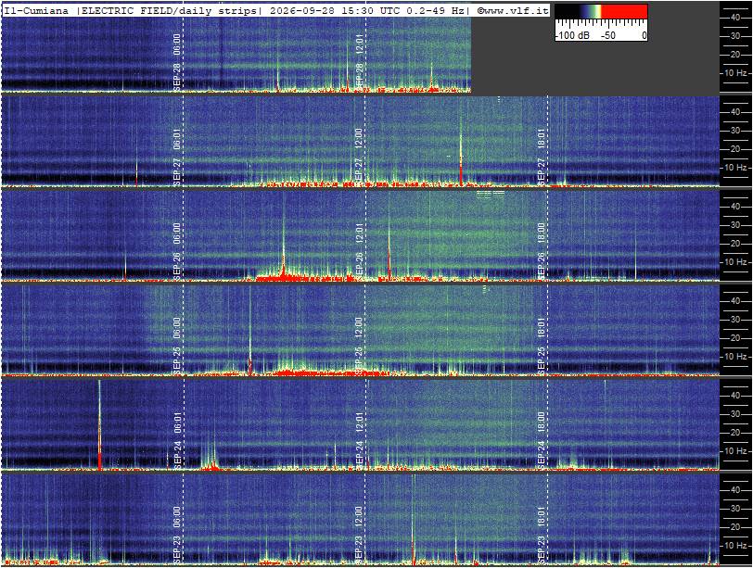Viewport: 753px width, 568px height.
Task: Click the SEP-26 06:00 time marker label
Action: coord(177,251)
